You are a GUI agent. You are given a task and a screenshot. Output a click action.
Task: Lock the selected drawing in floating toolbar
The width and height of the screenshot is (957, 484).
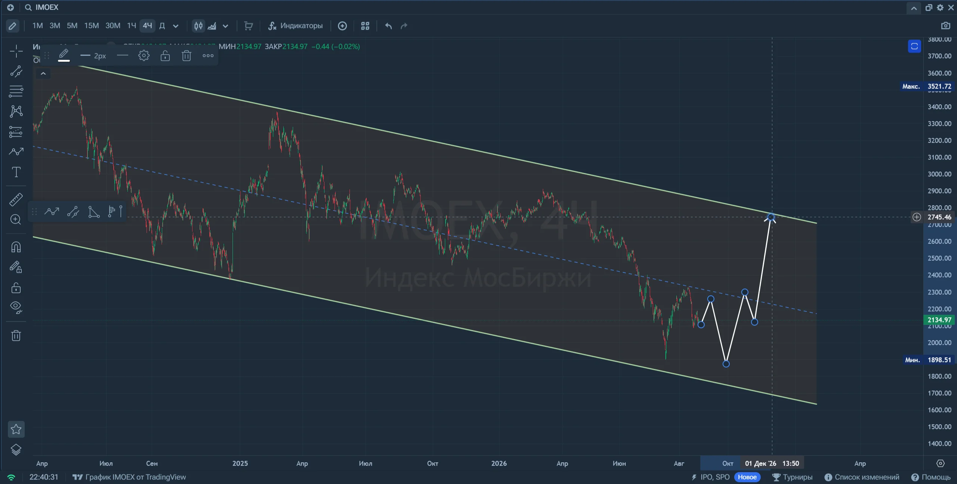pos(165,56)
